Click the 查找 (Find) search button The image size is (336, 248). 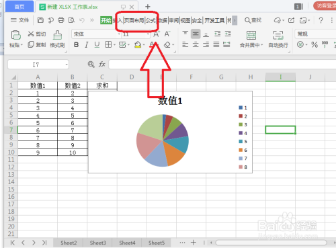(253, 20)
